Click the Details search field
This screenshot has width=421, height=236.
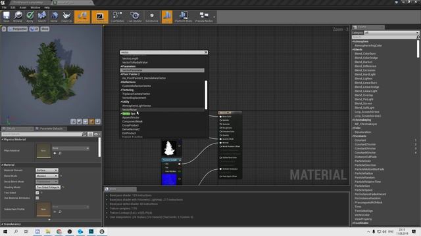pyautogui.click(x=41, y=134)
